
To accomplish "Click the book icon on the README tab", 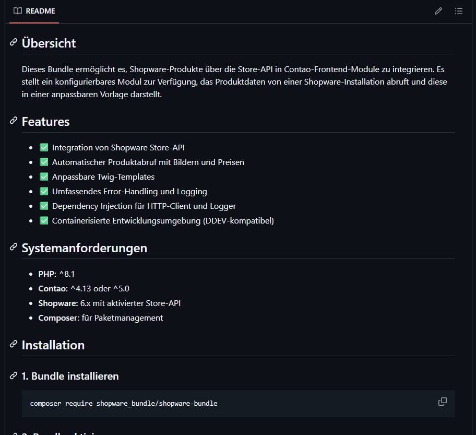I will (18, 10).
